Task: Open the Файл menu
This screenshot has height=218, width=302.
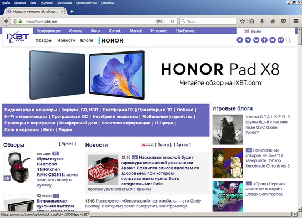Action: [6, 3]
